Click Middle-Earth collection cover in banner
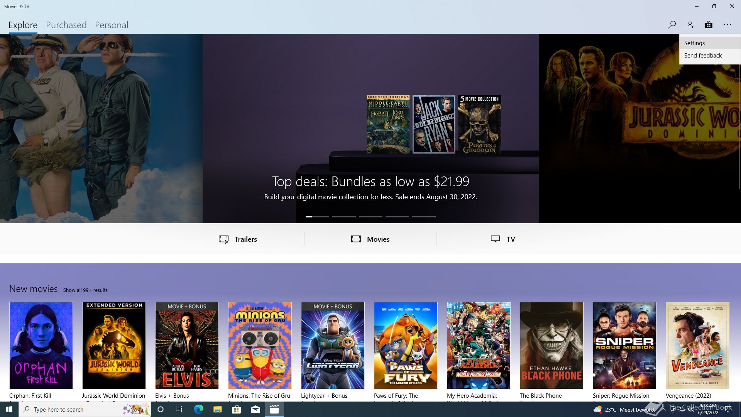The height and width of the screenshot is (417, 741). [388, 124]
